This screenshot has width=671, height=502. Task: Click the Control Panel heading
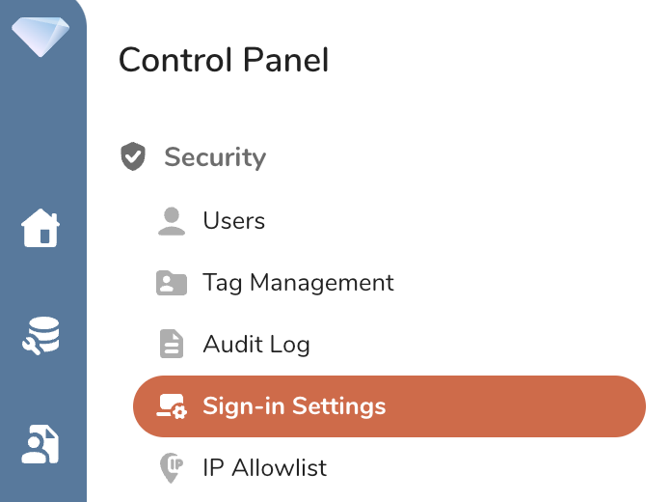pos(223,60)
